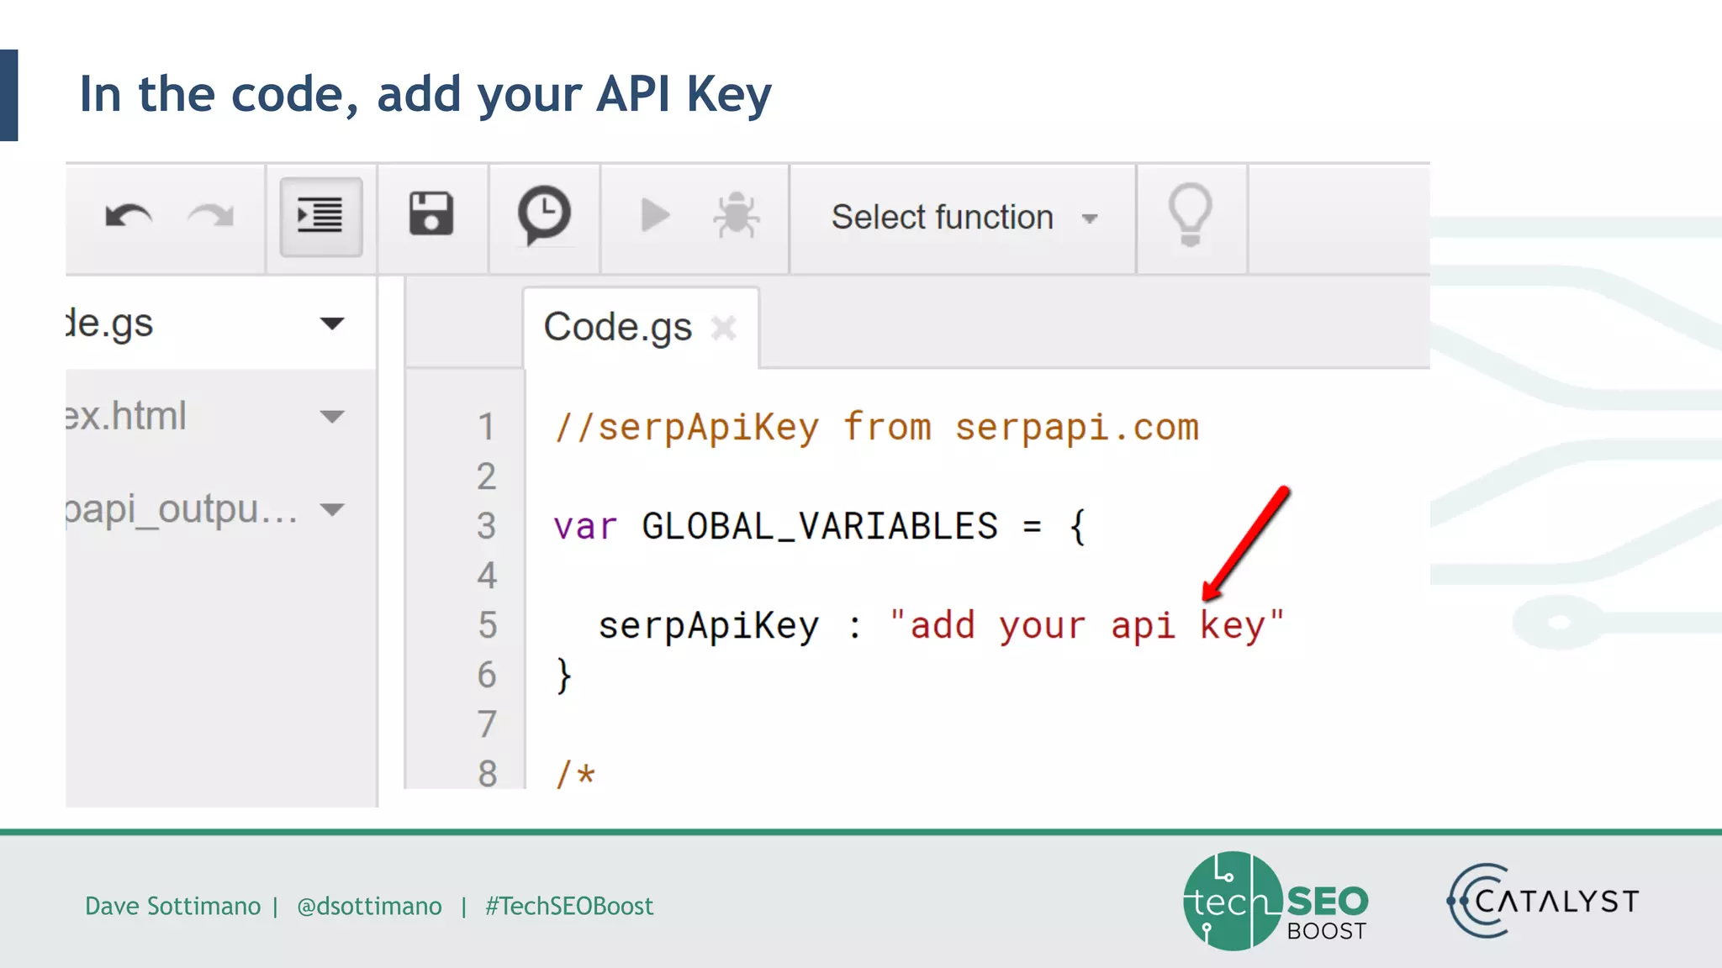
Task: Expand dropdown arrow for index.html file
Action: click(x=333, y=417)
